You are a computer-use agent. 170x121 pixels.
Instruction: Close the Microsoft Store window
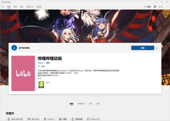(x=167, y=2)
